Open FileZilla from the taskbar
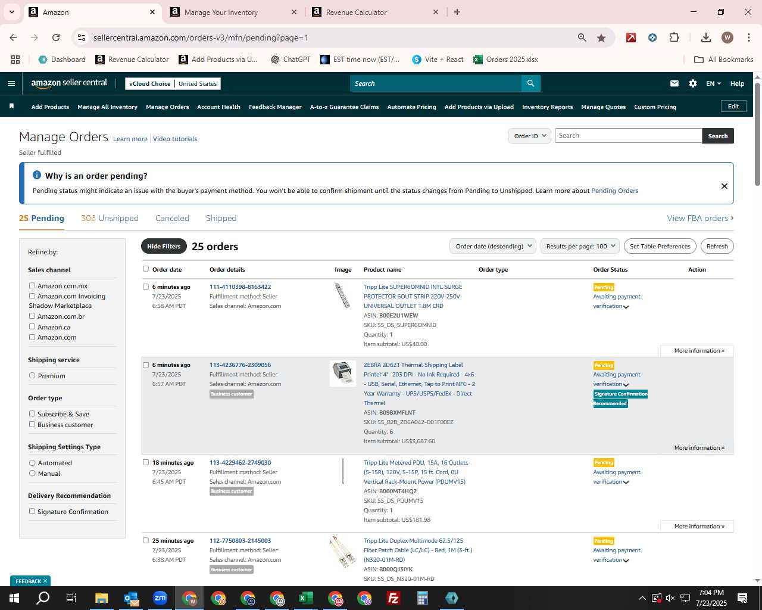 [x=394, y=598]
